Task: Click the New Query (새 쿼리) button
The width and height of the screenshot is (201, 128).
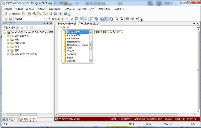Action: tap(12, 14)
